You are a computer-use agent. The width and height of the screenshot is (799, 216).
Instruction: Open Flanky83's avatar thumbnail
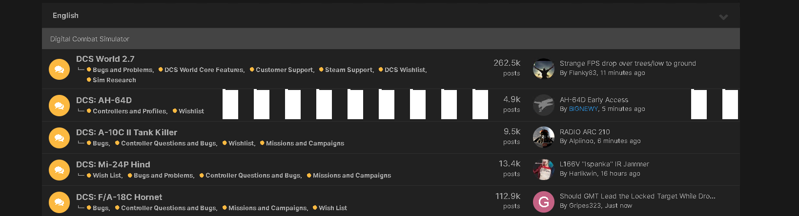tap(543, 69)
